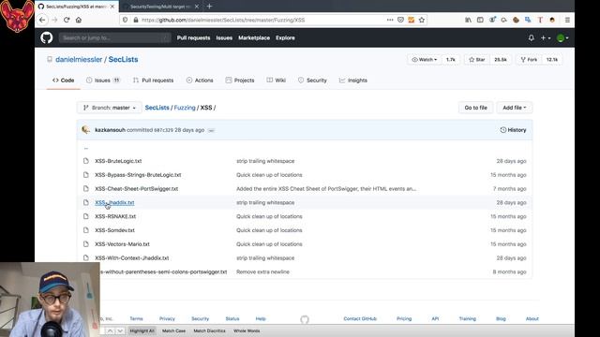Open the repository Security tab

click(x=312, y=81)
